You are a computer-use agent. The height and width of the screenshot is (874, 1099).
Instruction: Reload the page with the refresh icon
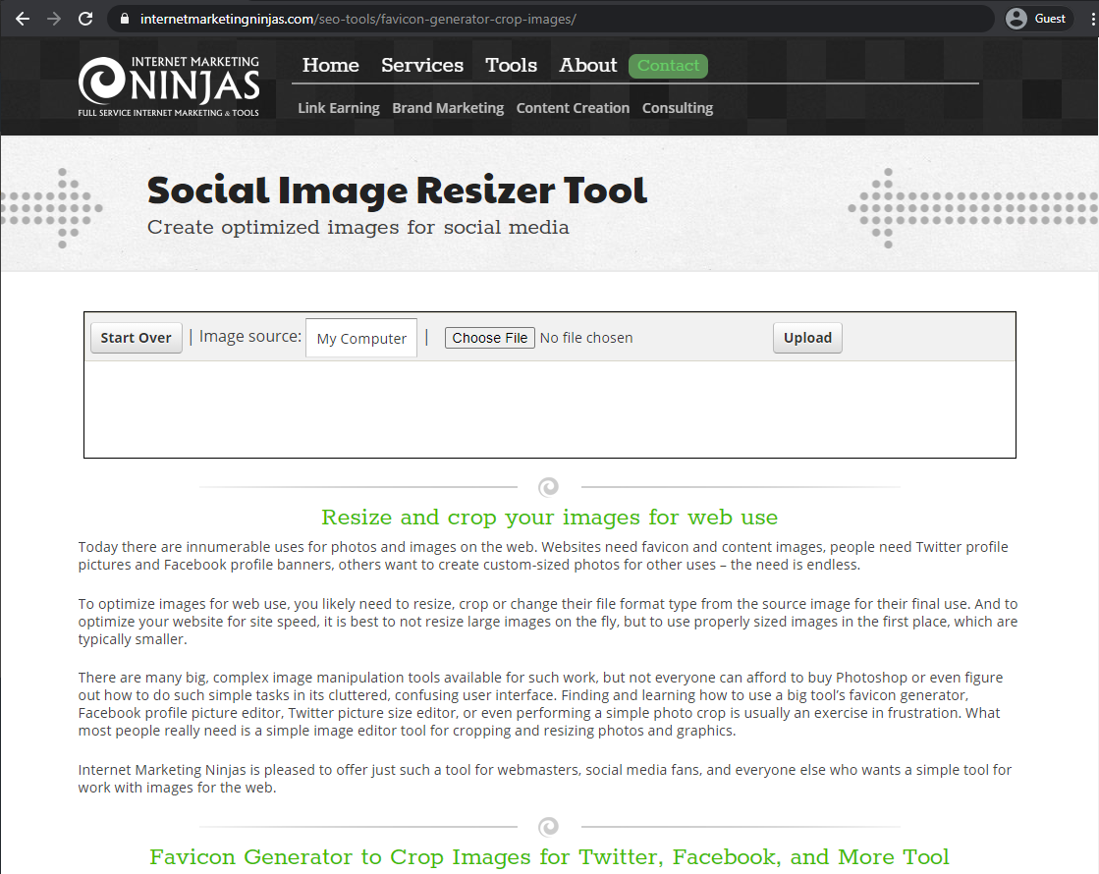pos(85,19)
